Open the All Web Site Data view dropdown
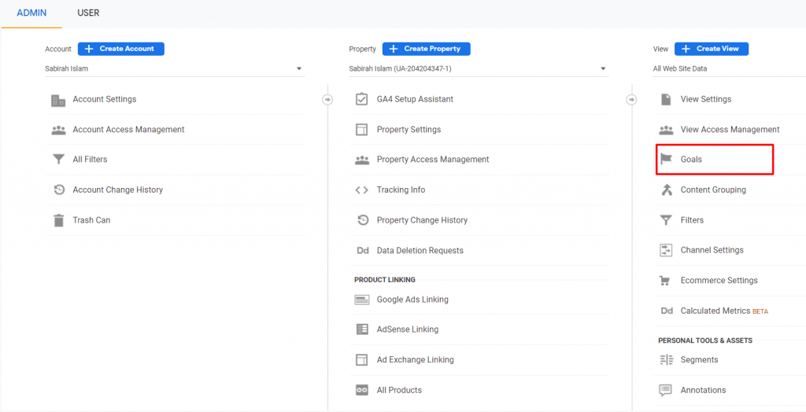 pos(729,69)
